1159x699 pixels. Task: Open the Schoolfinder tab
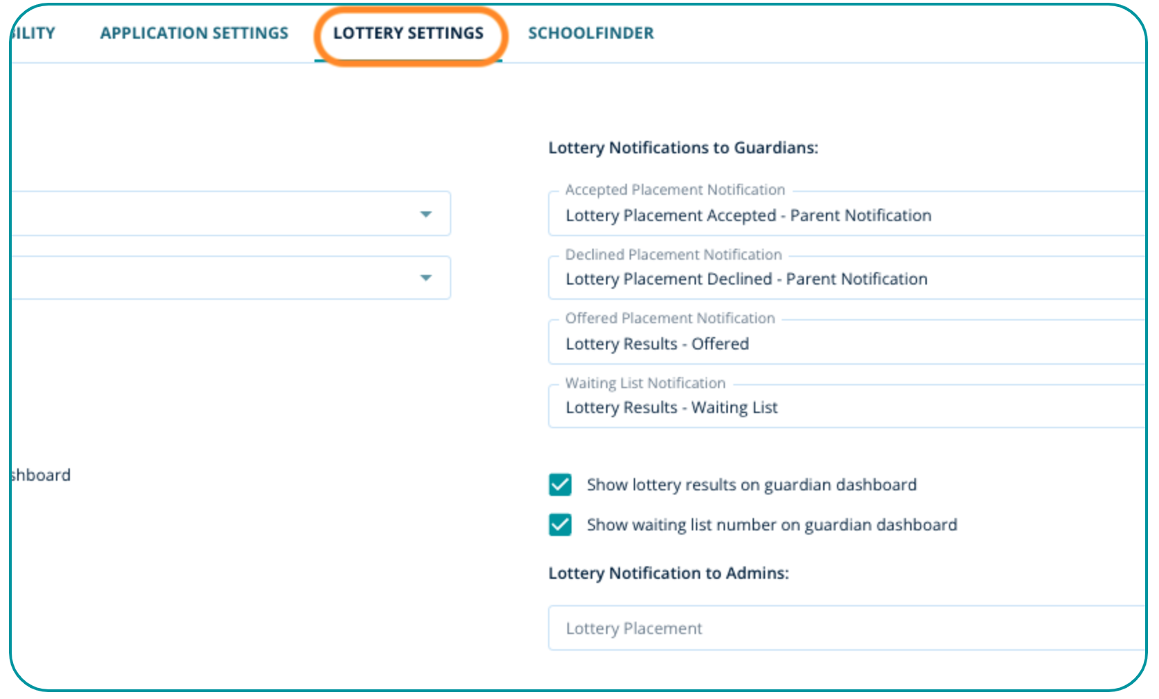click(x=591, y=33)
